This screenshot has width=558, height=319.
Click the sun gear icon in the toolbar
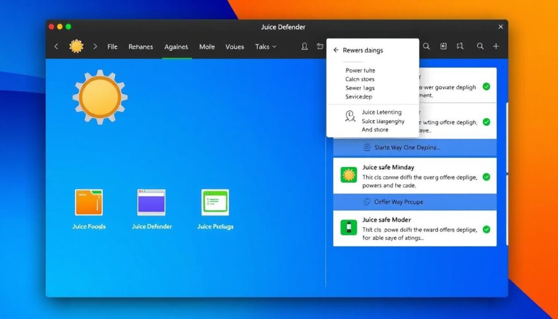coord(76,47)
